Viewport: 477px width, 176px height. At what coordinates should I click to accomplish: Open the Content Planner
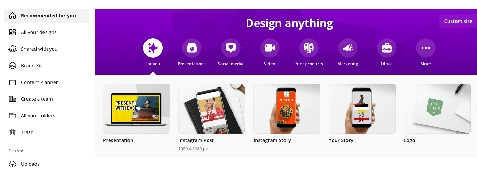pos(39,82)
